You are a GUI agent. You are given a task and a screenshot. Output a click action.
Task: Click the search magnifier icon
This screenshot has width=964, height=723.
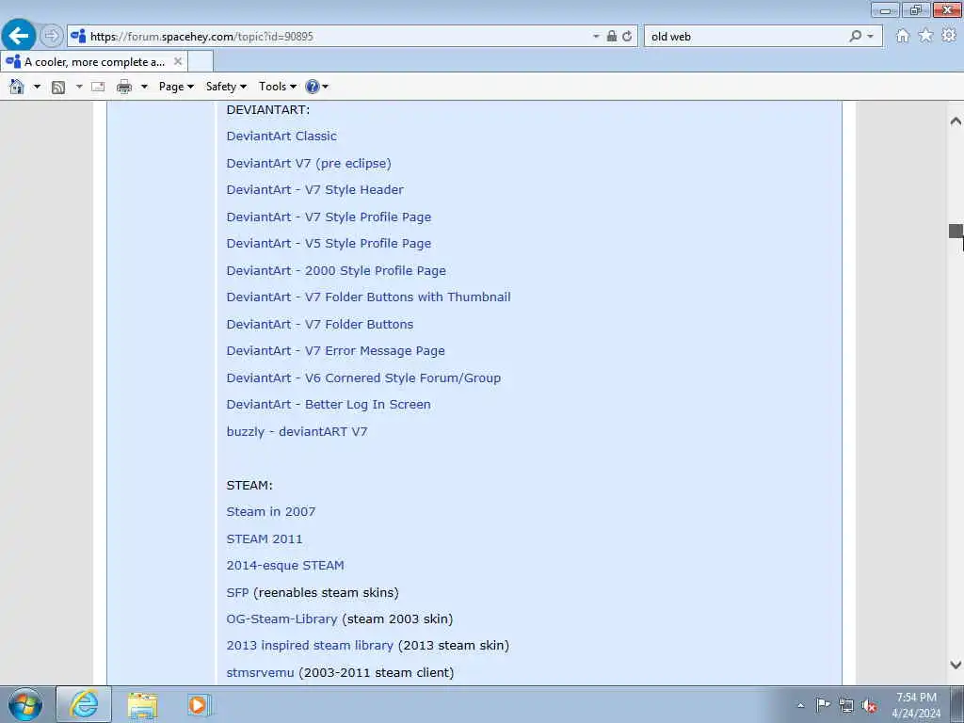855,37
